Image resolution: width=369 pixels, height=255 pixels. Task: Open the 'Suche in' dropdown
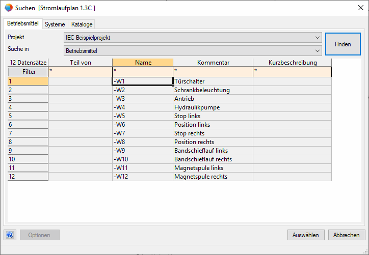(318, 50)
